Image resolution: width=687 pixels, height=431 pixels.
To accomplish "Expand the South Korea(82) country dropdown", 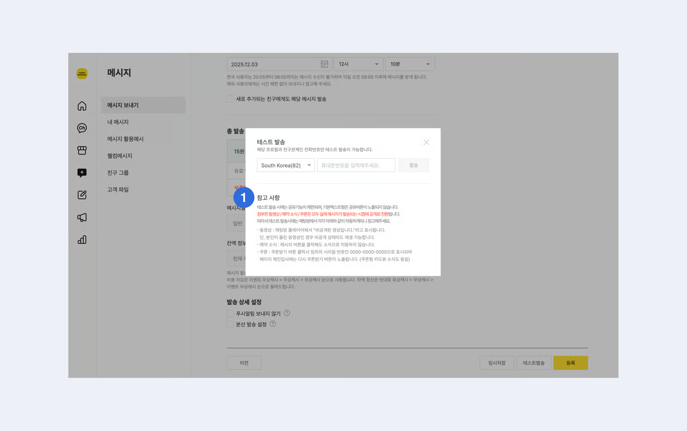I will pos(286,165).
